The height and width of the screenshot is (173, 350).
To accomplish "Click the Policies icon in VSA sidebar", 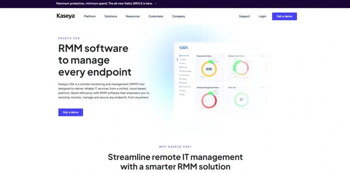I will pos(180,79).
